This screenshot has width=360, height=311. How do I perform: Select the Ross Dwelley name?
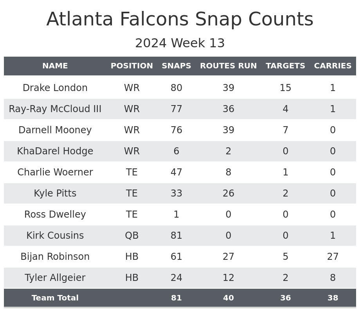(x=55, y=214)
